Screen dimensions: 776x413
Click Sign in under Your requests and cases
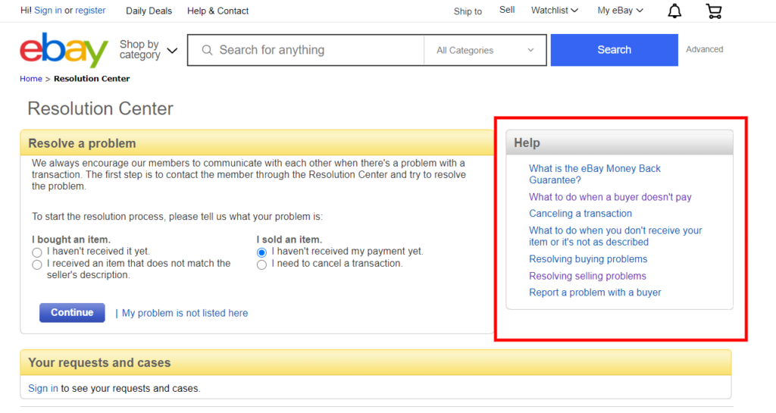click(x=43, y=388)
